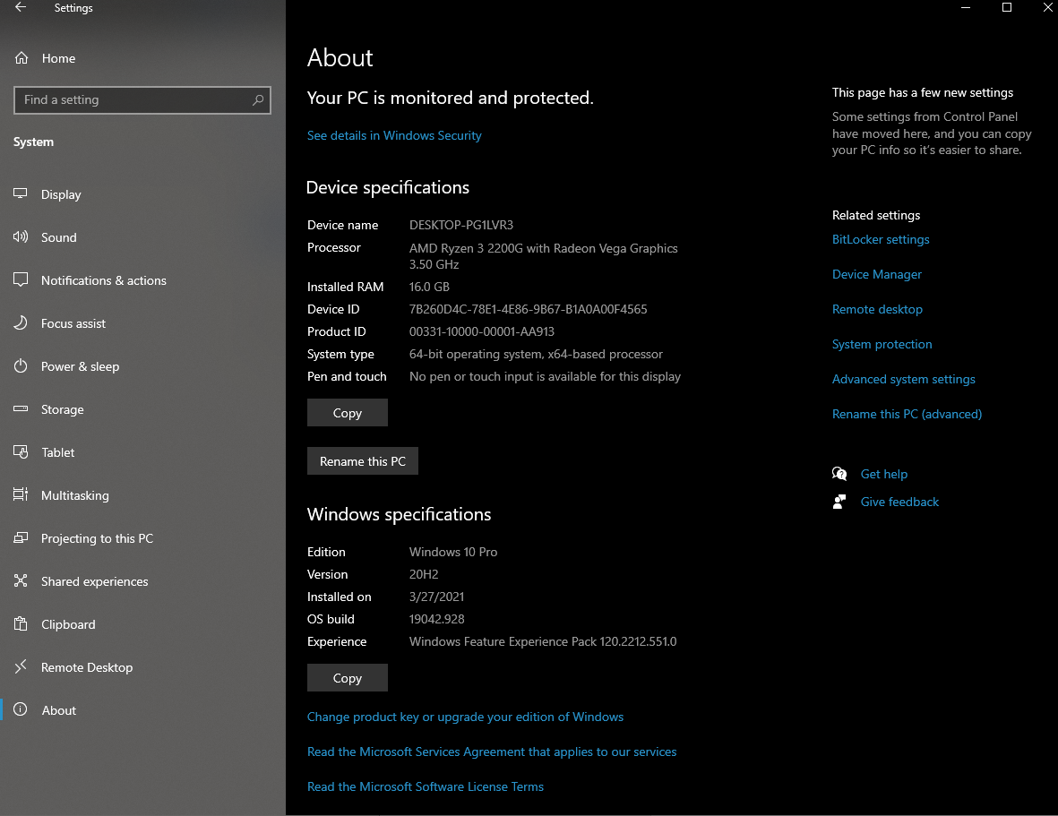Click Rename this PC (advanced) link

click(x=907, y=414)
